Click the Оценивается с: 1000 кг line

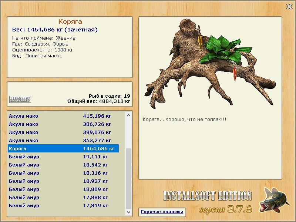43,50
